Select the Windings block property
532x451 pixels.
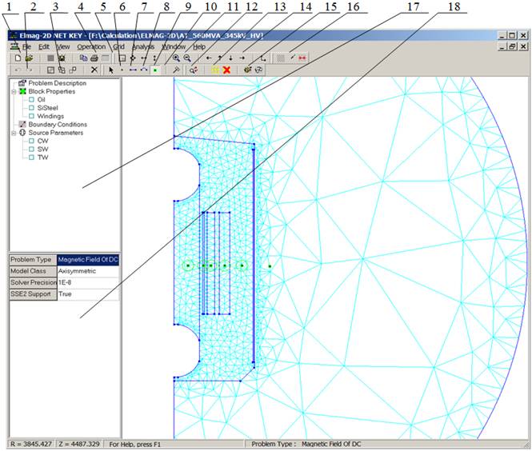(50, 116)
